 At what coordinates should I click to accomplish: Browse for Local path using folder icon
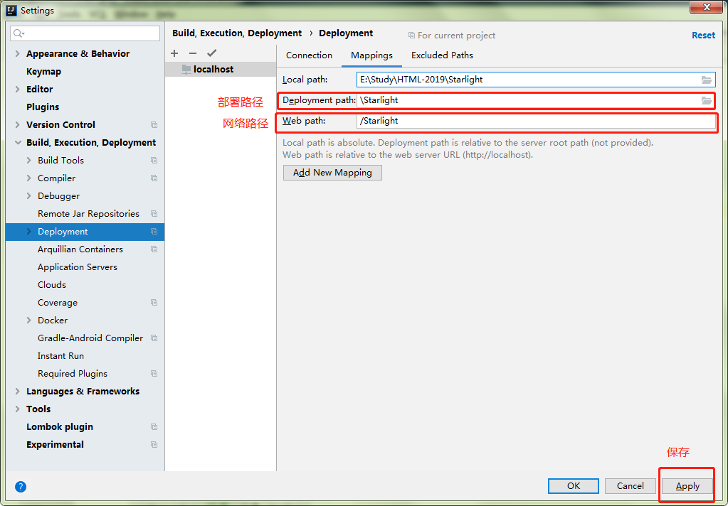[706, 79]
